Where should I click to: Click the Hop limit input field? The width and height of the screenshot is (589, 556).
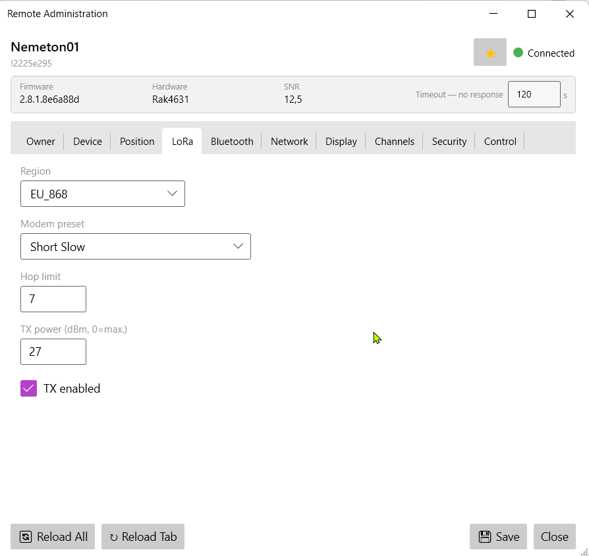click(x=53, y=299)
